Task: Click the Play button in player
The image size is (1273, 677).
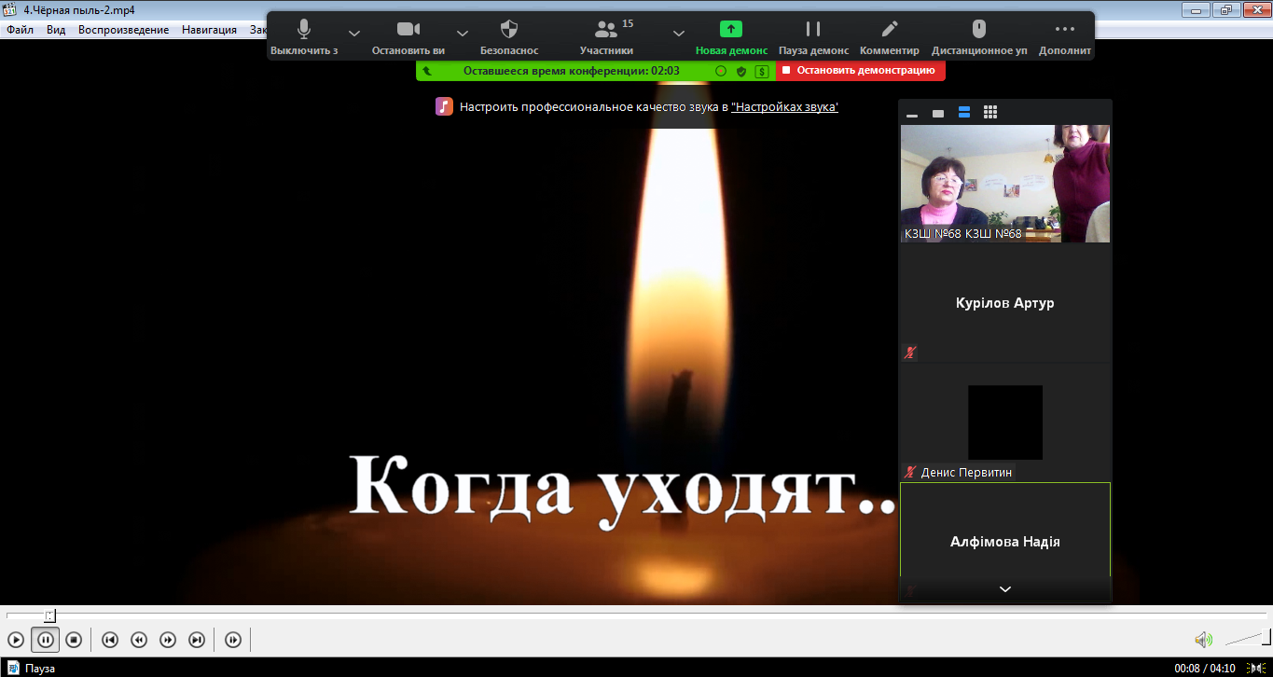Action: (16, 640)
